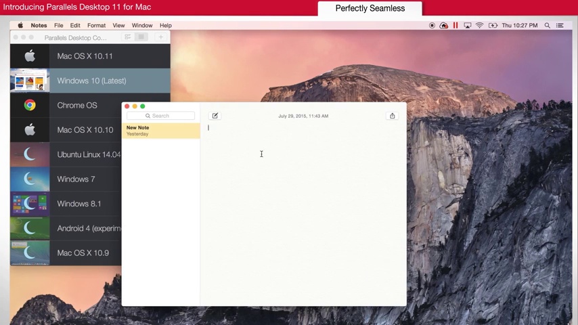Viewport: 578px width, 325px height.
Task: Open the Format menu
Action: tap(97, 26)
